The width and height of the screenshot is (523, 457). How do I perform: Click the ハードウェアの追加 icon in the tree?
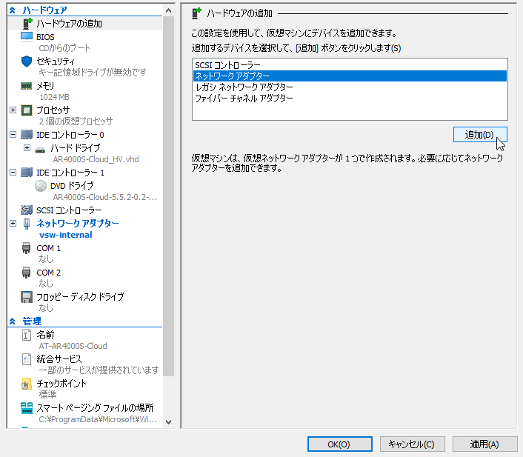click(x=27, y=24)
